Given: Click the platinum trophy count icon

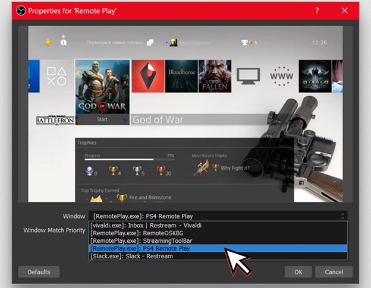Looking at the screenshot, I should [89, 170].
